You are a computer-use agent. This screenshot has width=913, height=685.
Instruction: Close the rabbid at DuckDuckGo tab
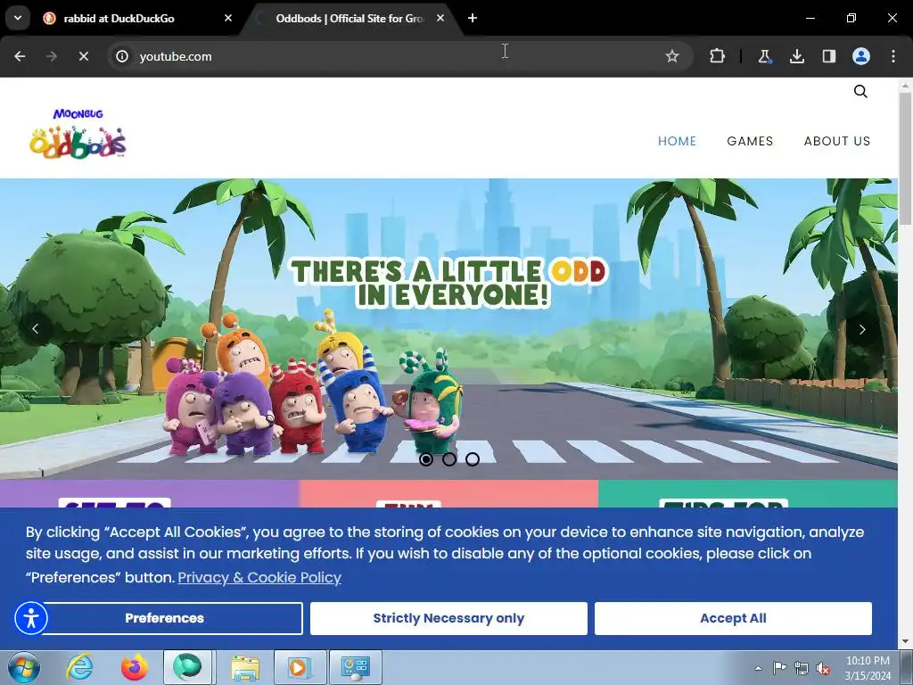coord(228,18)
